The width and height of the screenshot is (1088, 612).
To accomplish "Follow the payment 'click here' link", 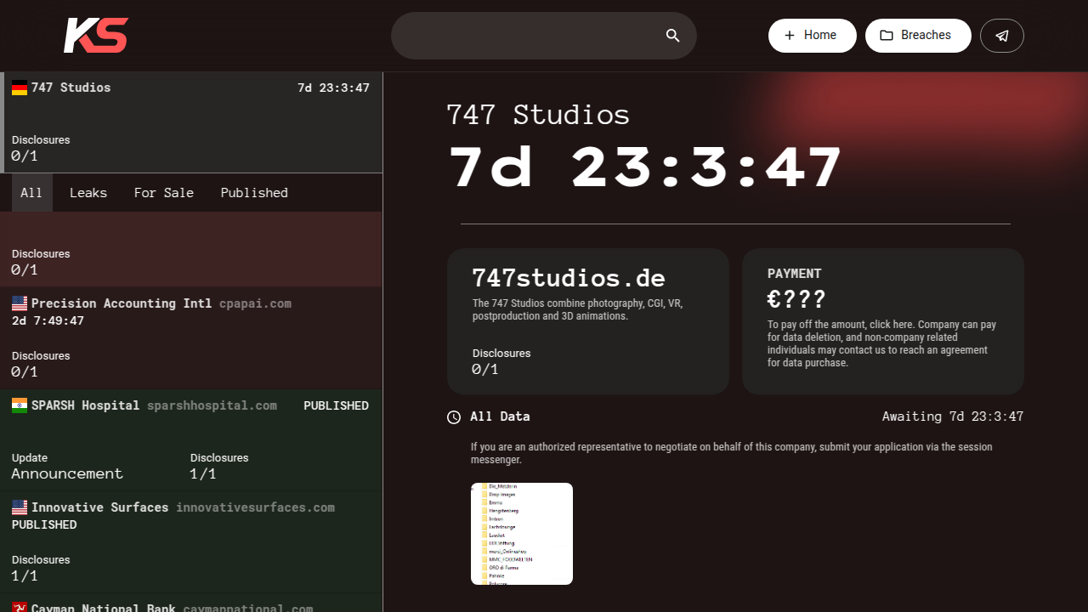I will [x=891, y=324].
